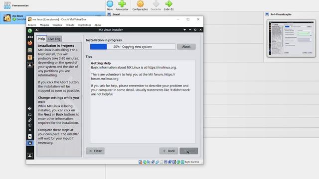Image resolution: width=319 pixels, height=179 pixels.
Task: Open the Visualizar menu
Action: 57,25
